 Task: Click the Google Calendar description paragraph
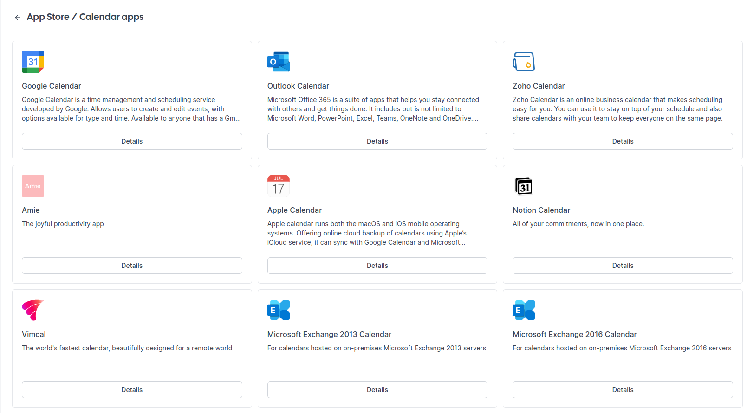131,109
